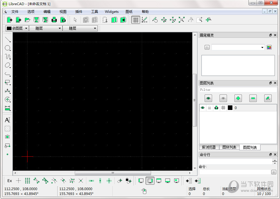Viewport: 280px width, 199px height.
Task: Click the Filter field in layer list
Action: [x=238, y=90]
